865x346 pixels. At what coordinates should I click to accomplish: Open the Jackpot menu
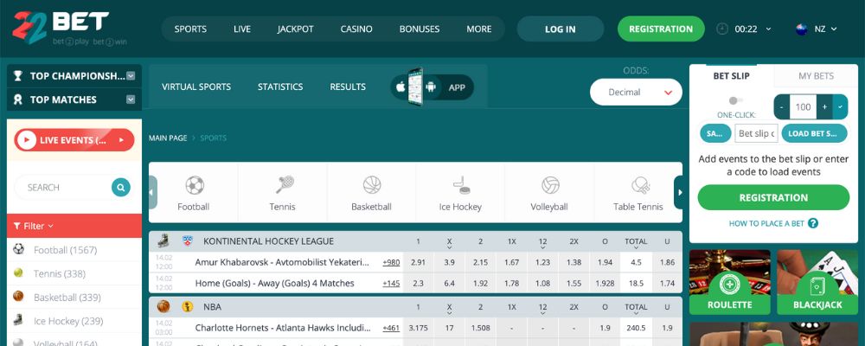tap(295, 29)
